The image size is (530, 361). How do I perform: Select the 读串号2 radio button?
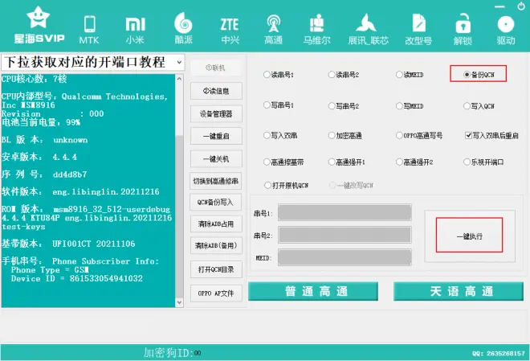coord(332,75)
